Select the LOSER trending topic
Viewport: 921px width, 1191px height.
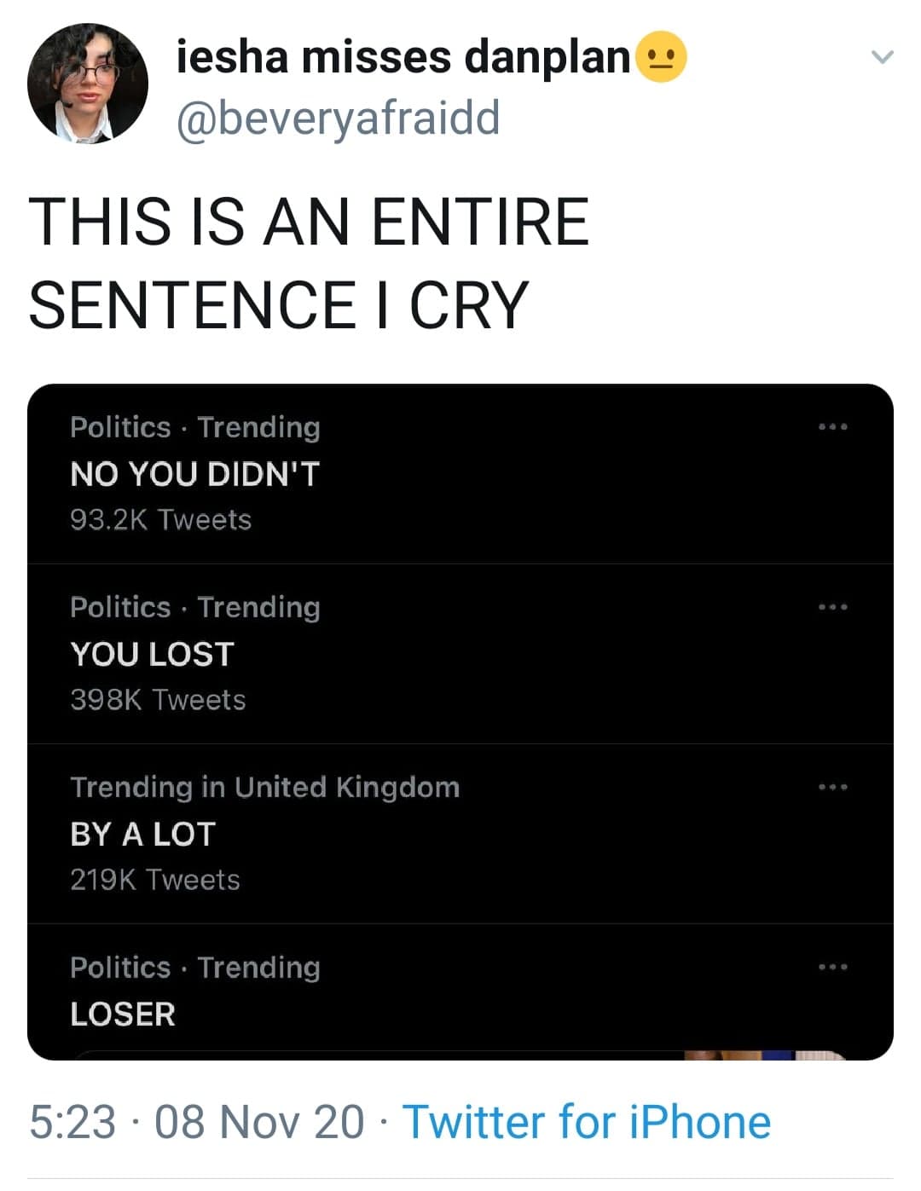(123, 1014)
